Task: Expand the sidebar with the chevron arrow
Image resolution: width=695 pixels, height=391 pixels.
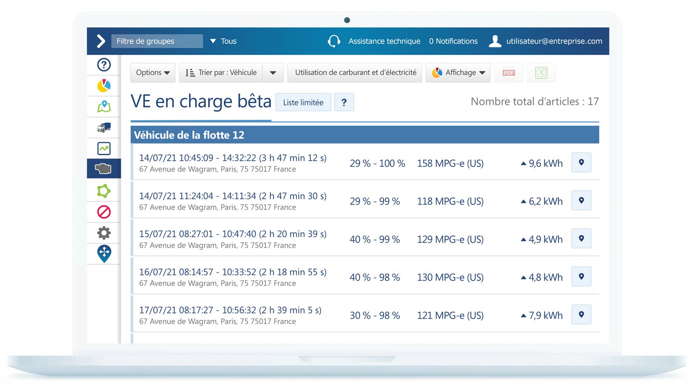Action: 100,41
